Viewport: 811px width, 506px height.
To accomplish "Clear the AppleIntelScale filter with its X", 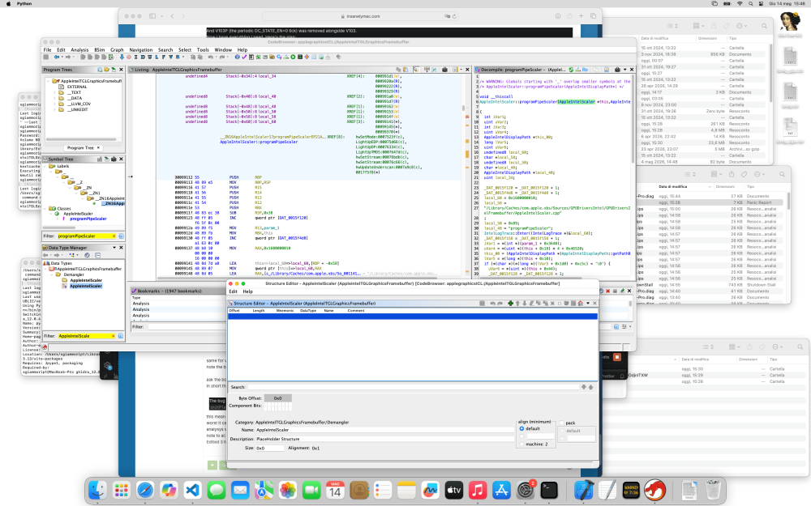I will coord(114,336).
